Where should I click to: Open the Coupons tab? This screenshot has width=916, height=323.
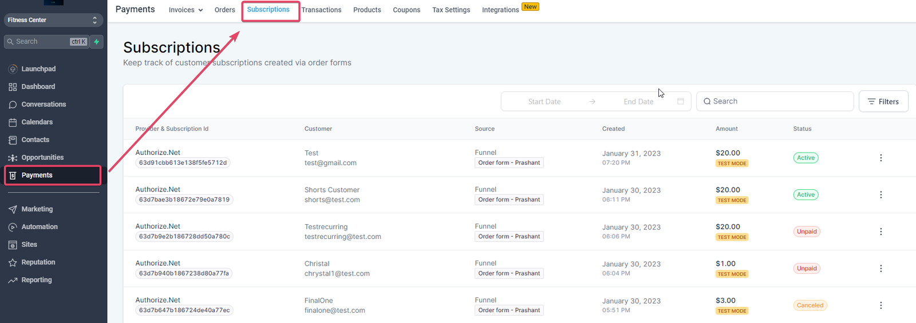[406, 10]
